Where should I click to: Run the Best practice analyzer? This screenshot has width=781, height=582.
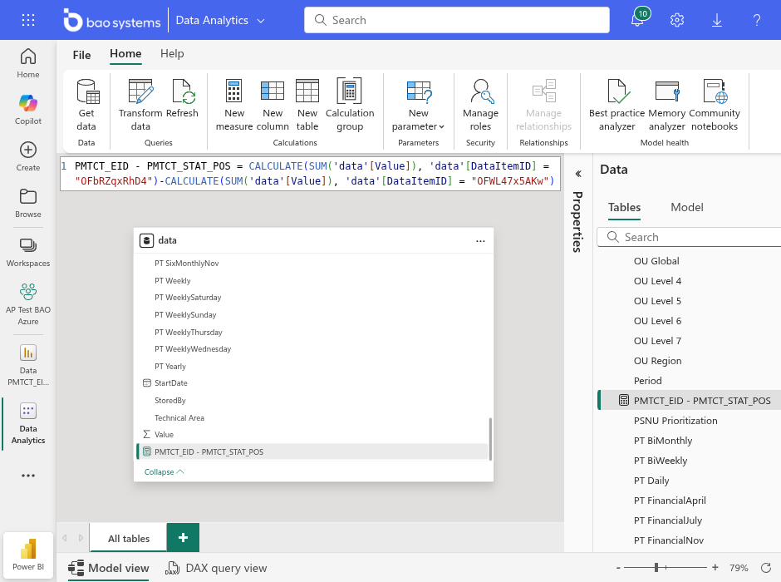(x=616, y=105)
